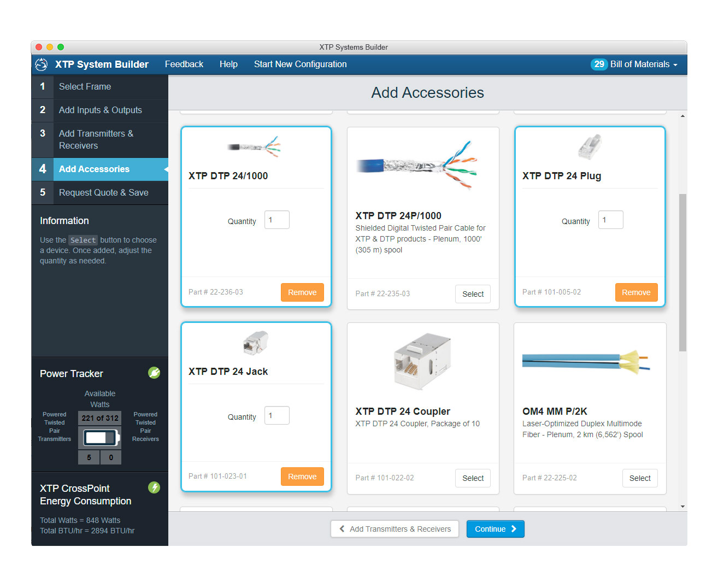Click Start New Configuration

point(300,64)
